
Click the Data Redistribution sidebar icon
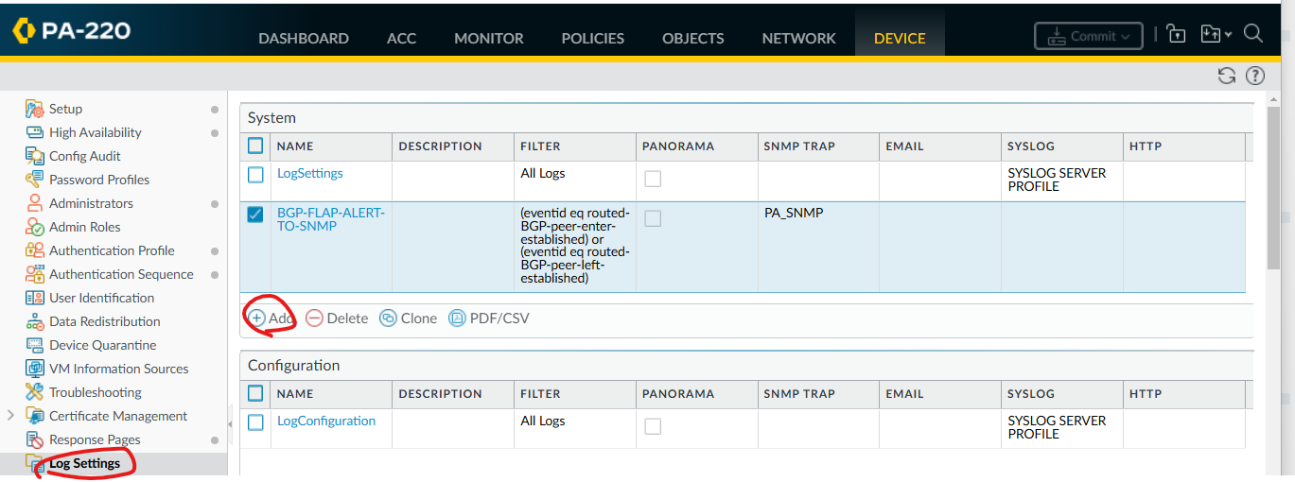[x=35, y=321]
